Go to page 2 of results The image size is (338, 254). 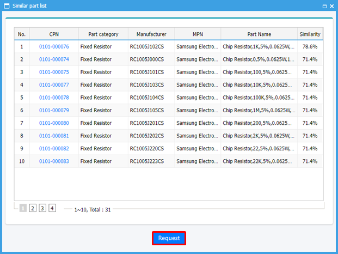33,208
